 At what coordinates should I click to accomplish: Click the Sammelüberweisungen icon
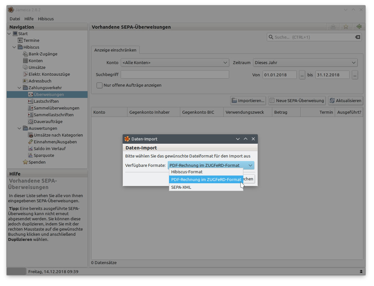pyautogui.click(x=31, y=108)
